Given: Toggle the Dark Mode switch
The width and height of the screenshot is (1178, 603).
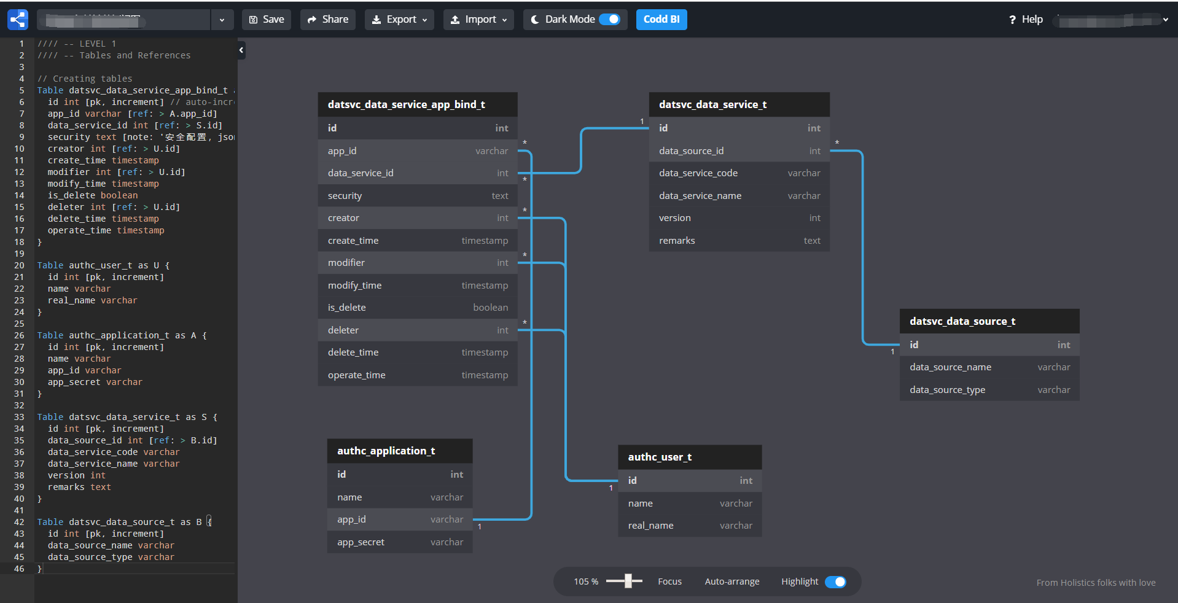Looking at the screenshot, I should [x=609, y=20].
